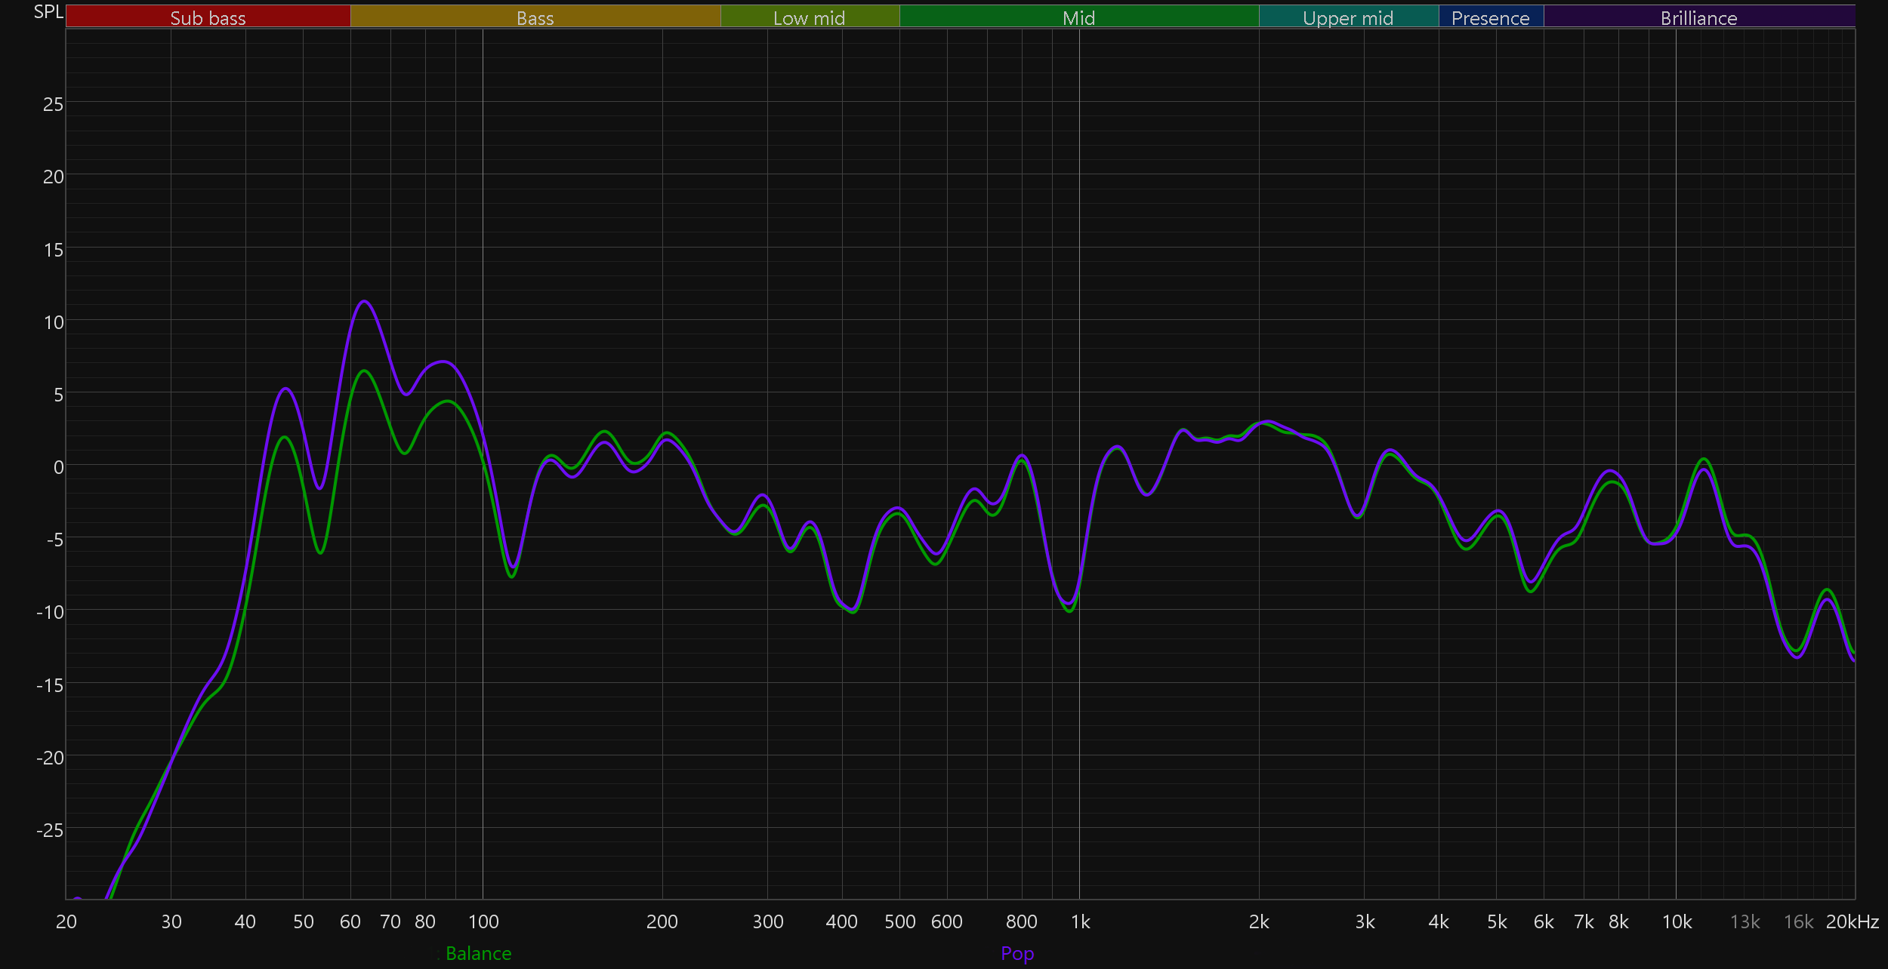Select the Bass frequency band label
This screenshot has height=969, width=1888.
pyautogui.click(x=535, y=17)
